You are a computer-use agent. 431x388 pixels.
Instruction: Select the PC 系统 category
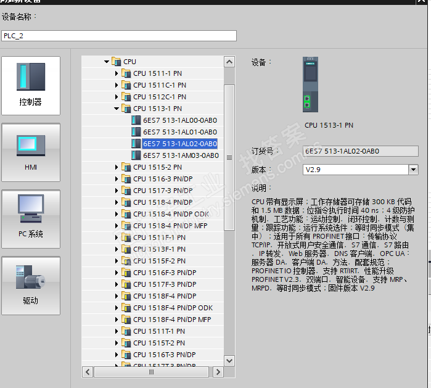tap(31, 219)
